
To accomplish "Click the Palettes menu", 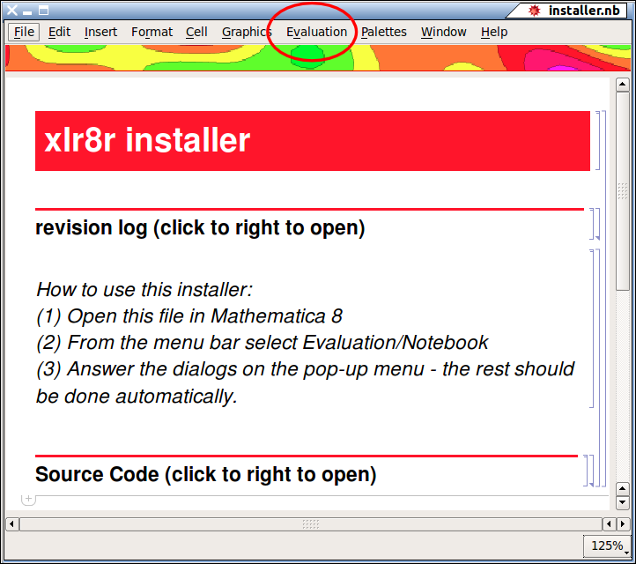I will coord(384,32).
